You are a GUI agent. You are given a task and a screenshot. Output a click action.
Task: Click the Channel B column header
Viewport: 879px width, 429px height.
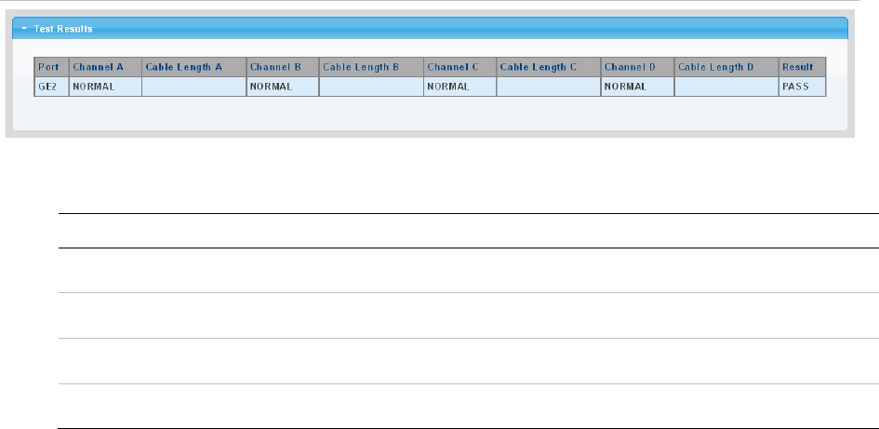point(283,67)
